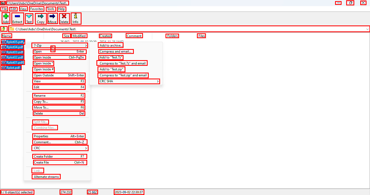The image size is (370, 195).
Task: Choose Compress and email...
Action: pos(116,51)
